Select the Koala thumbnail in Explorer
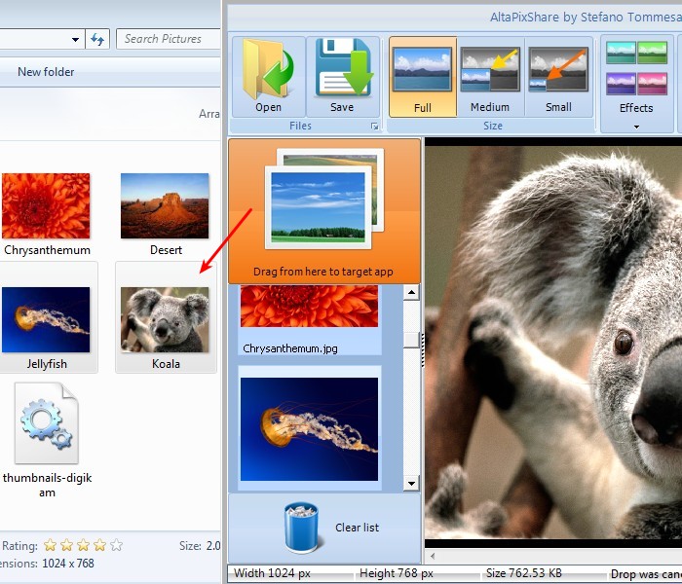 click(x=165, y=319)
